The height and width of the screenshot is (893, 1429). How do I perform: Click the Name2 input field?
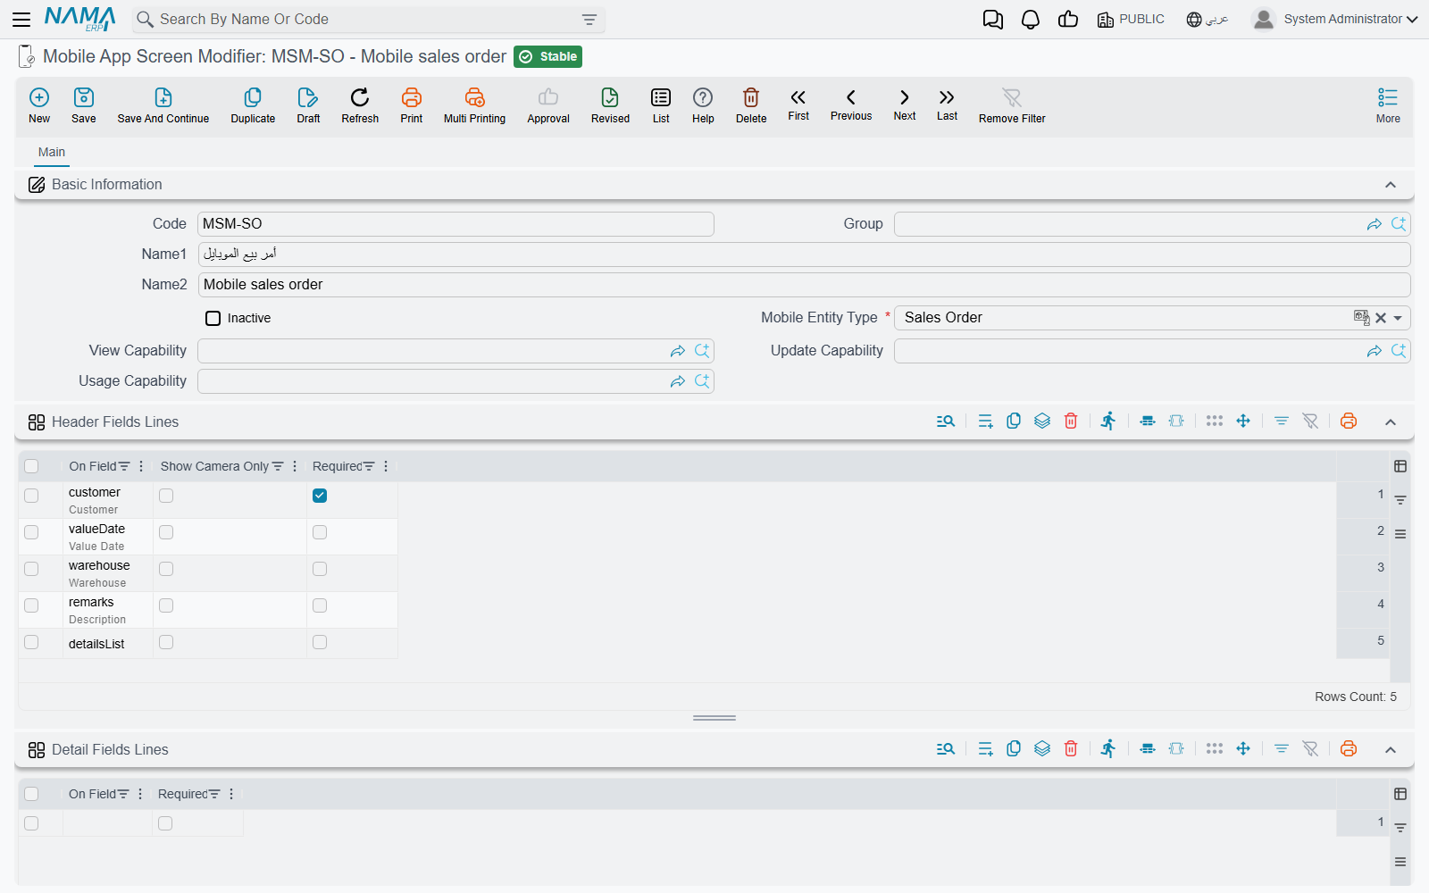804,285
